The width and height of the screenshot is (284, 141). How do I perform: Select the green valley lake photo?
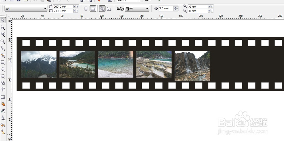point(77,64)
